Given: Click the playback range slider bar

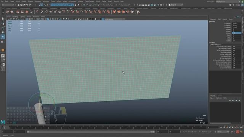Looking at the screenshot, I should point(90,132).
